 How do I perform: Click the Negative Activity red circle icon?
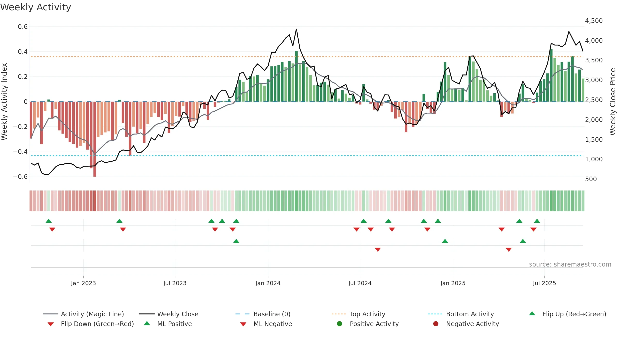click(x=436, y=324)
